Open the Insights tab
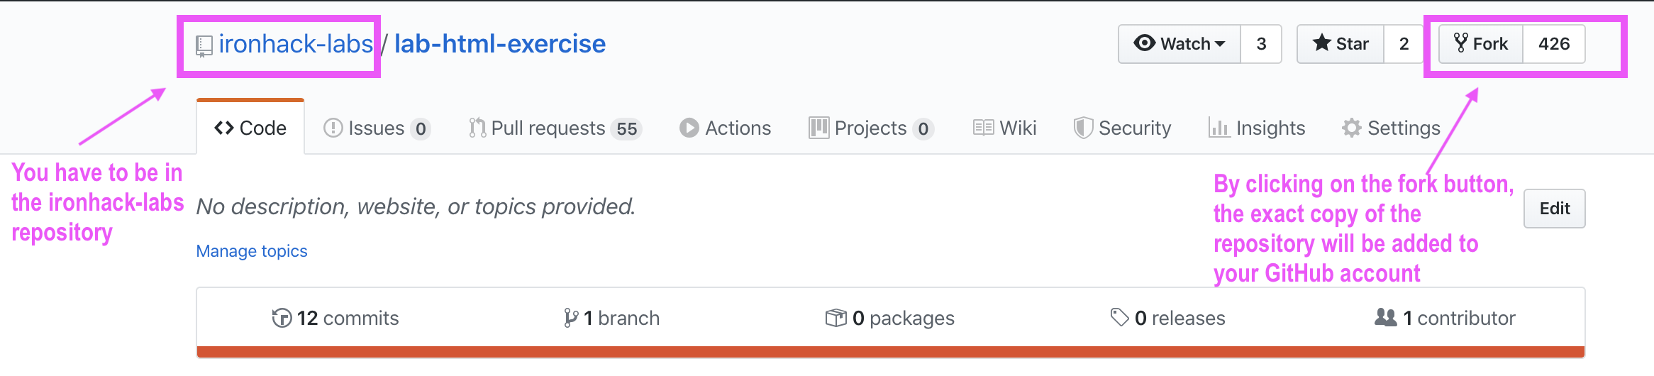This screenshot has width=1654, height=376. pos(1257,128)
